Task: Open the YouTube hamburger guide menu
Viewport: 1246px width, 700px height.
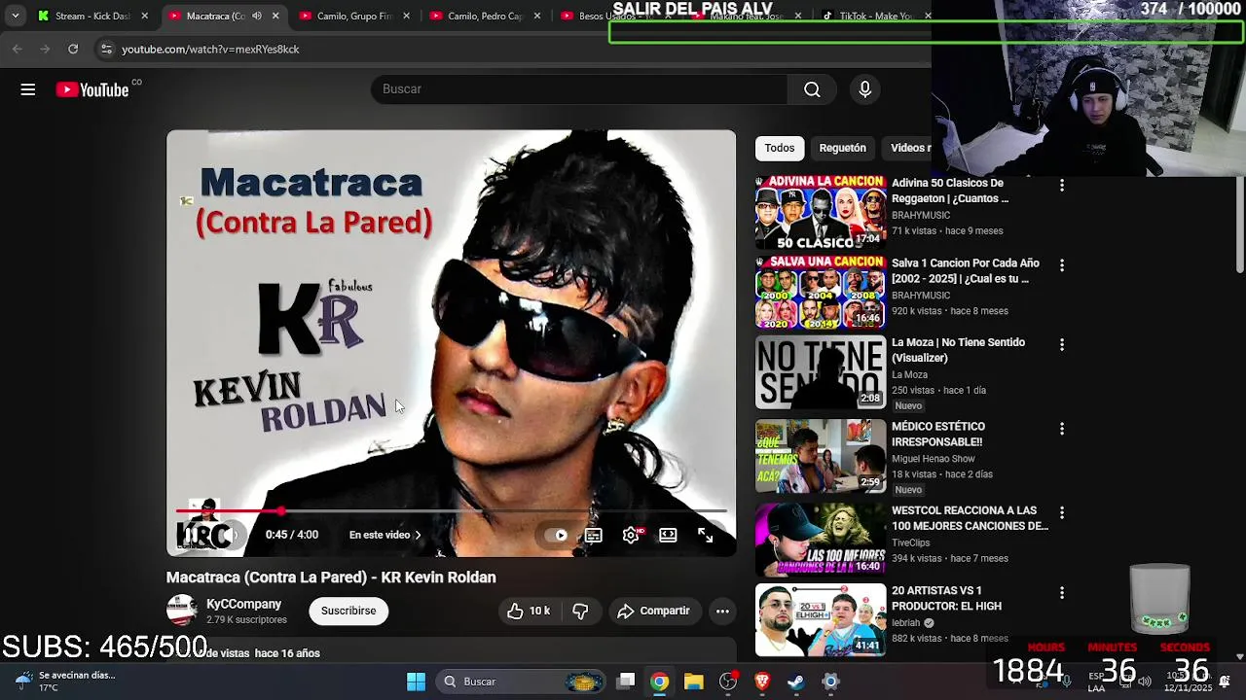Action: pos(28,89)
